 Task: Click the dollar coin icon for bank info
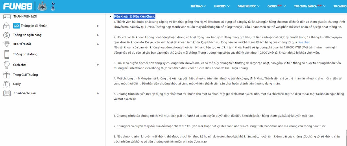[x=7, y=35]
